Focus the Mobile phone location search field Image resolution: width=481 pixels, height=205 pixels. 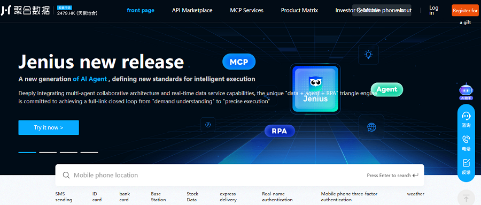(239, 175)
